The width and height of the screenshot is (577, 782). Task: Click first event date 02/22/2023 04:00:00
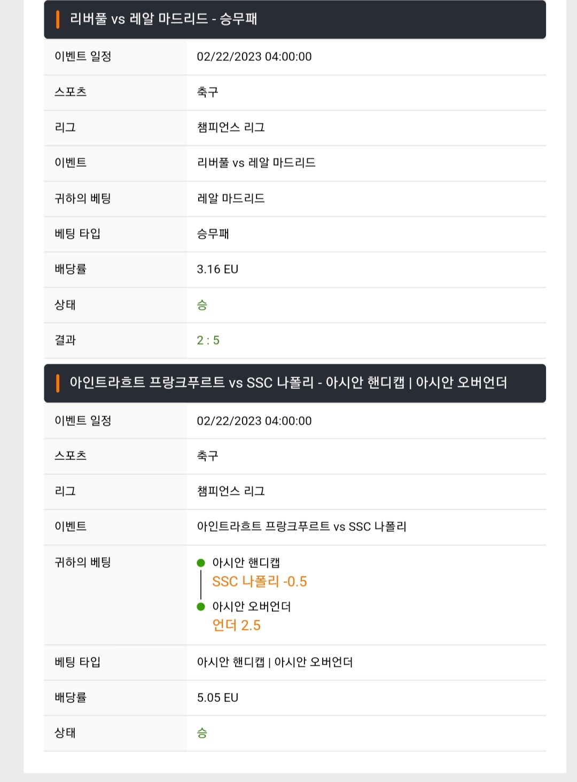254,57
